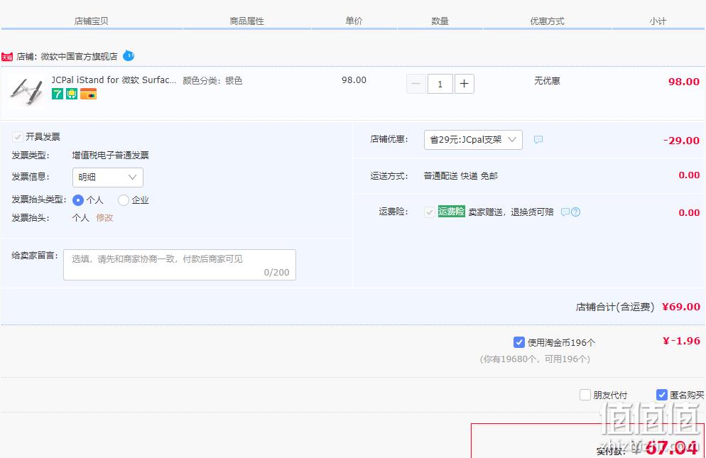
Task: Click the 你有19680个 coin balance note
Action: [535, 359]
